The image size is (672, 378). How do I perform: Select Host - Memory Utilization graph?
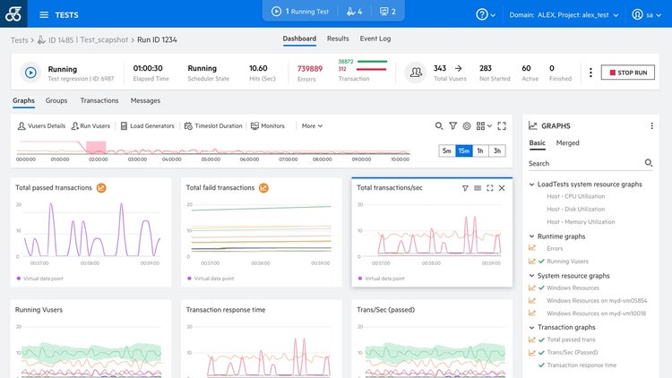(581, 222)
